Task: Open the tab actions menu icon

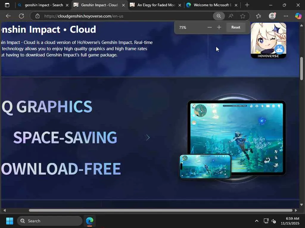Action: pos(7,5)
